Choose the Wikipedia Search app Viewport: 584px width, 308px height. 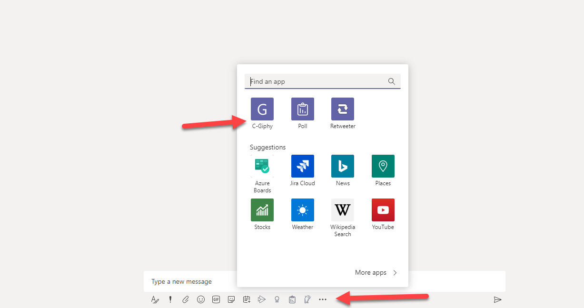343,210
